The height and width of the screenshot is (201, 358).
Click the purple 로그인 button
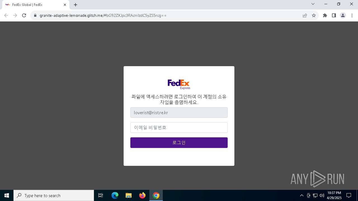(179, 143)
